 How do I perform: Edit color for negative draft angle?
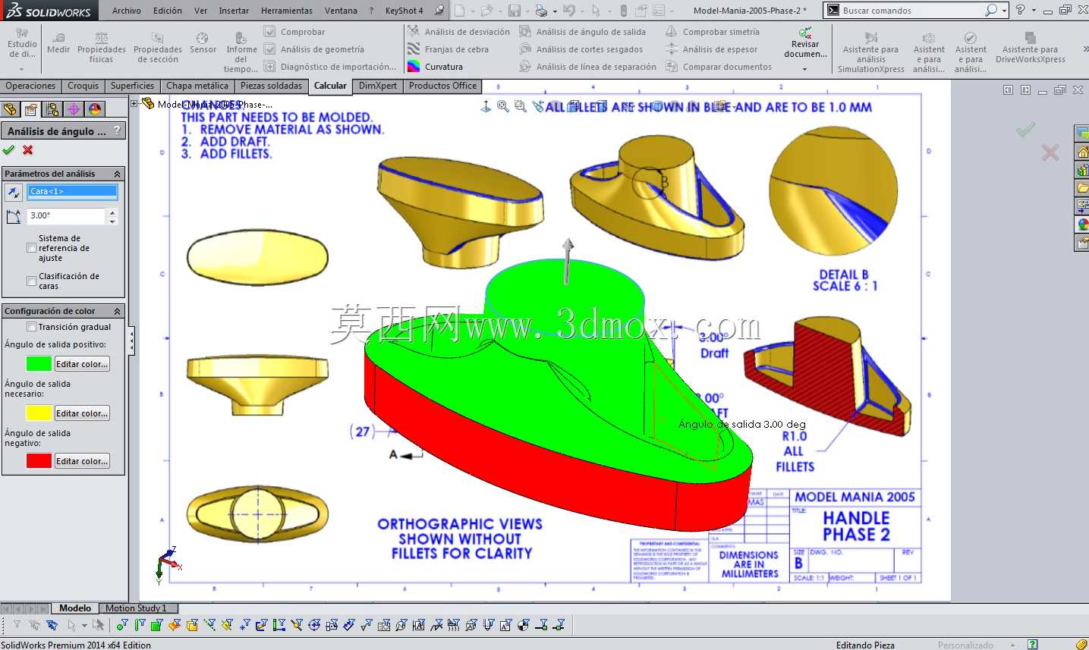[x=82, y=461]
